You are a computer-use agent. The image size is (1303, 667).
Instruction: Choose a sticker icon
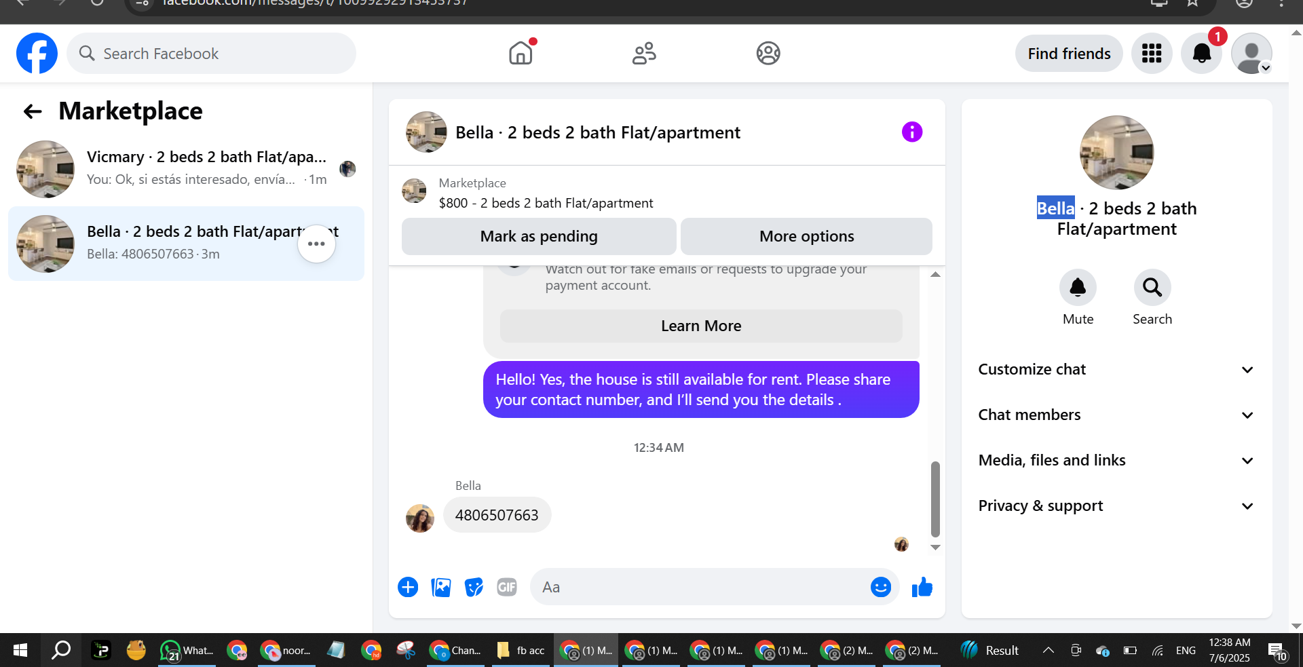[x=474, y=587]
